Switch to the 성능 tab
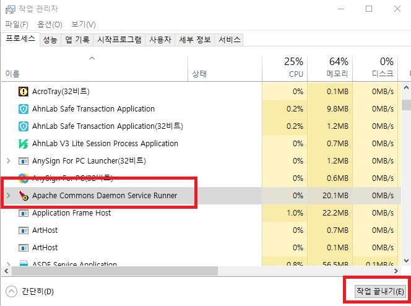Screen dimensions: 411x306 pyautogui.click(x=50, y=40)
